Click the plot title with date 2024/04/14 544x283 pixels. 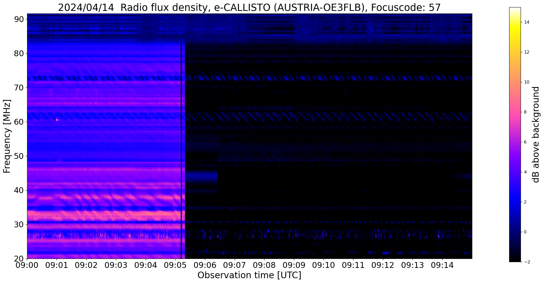tap(249, 7)
